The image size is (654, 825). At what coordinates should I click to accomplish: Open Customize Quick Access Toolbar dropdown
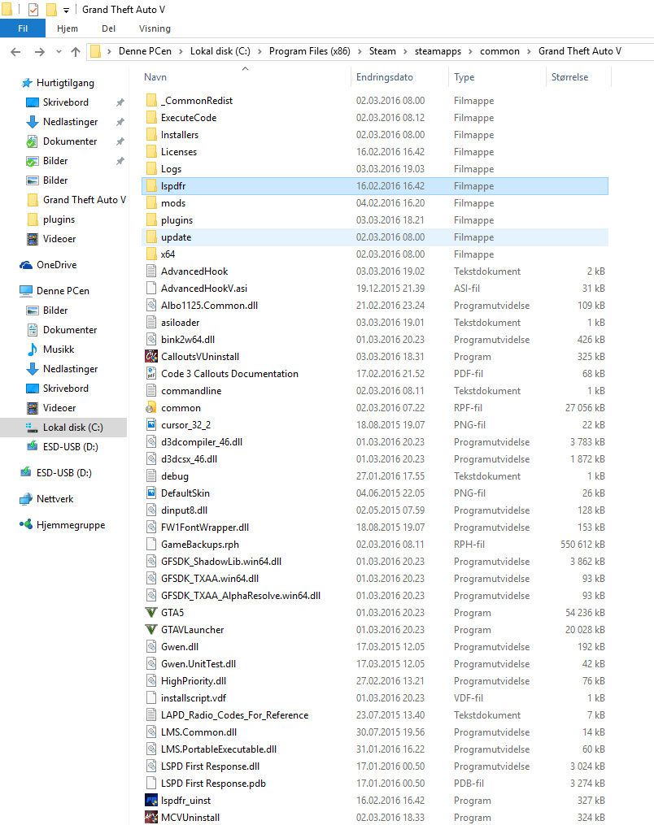(x=67, y=10)
